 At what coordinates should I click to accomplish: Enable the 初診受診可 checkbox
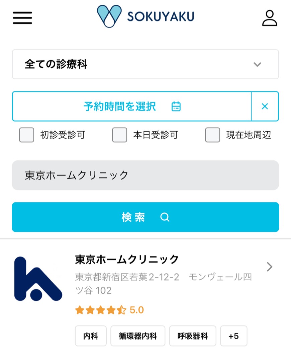pos(27,135)
